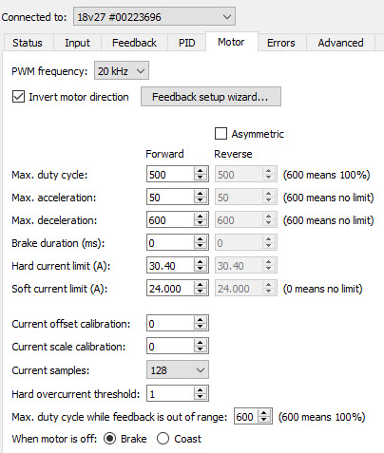Increase forward Soft current limit up arrow

(200, 285)
